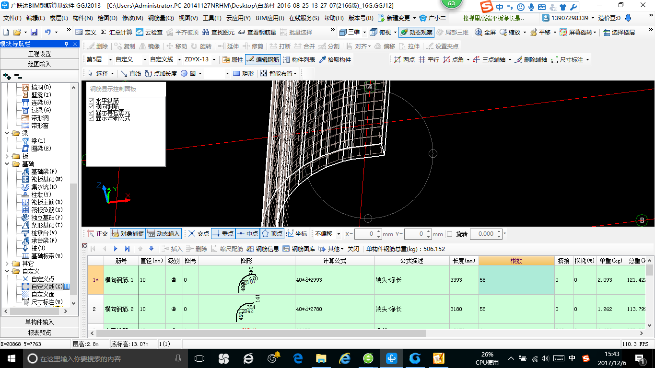Run 汇总计算 summary calculation
The height and width of the screenshot is (368, 655).
tap(116, 32)
